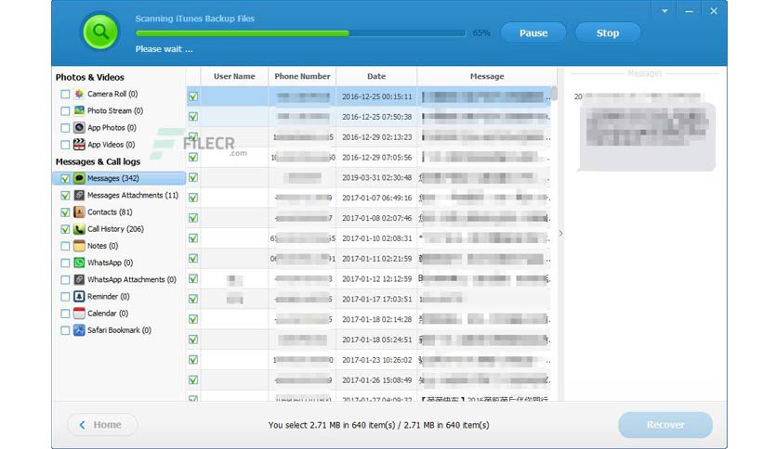Pause the scanning process
This screenshot has height=449, width=777.
point(533,33)
